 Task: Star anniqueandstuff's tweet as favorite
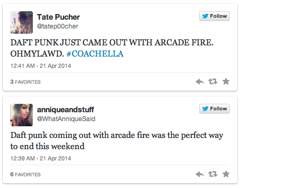tap(226, 174)
